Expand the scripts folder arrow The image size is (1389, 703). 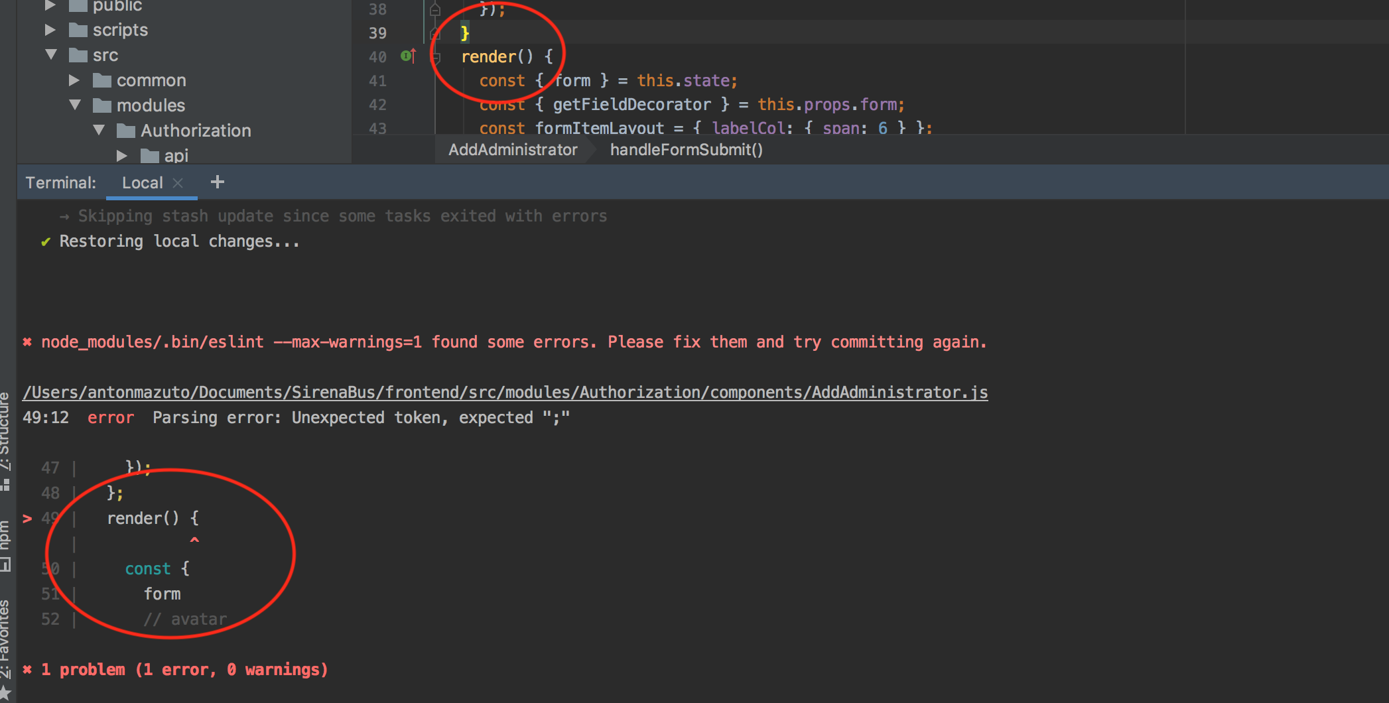point(50,30)
